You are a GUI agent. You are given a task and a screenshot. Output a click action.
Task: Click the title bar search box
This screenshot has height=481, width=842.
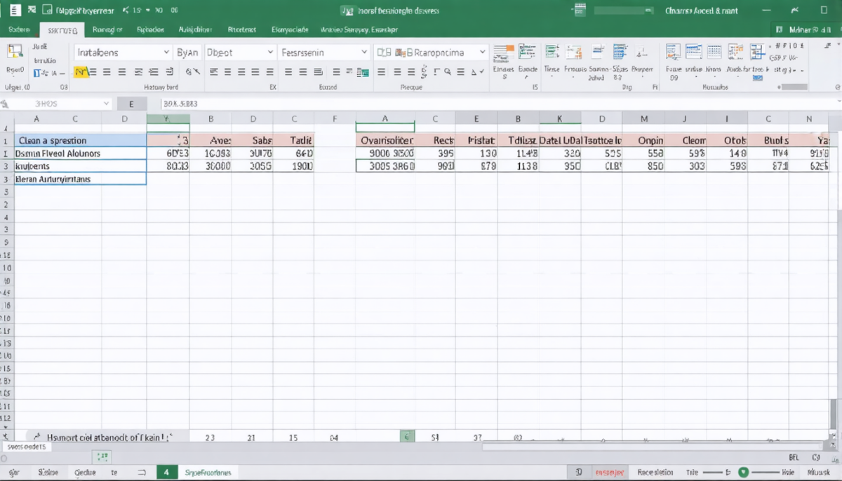coord(623,11)
